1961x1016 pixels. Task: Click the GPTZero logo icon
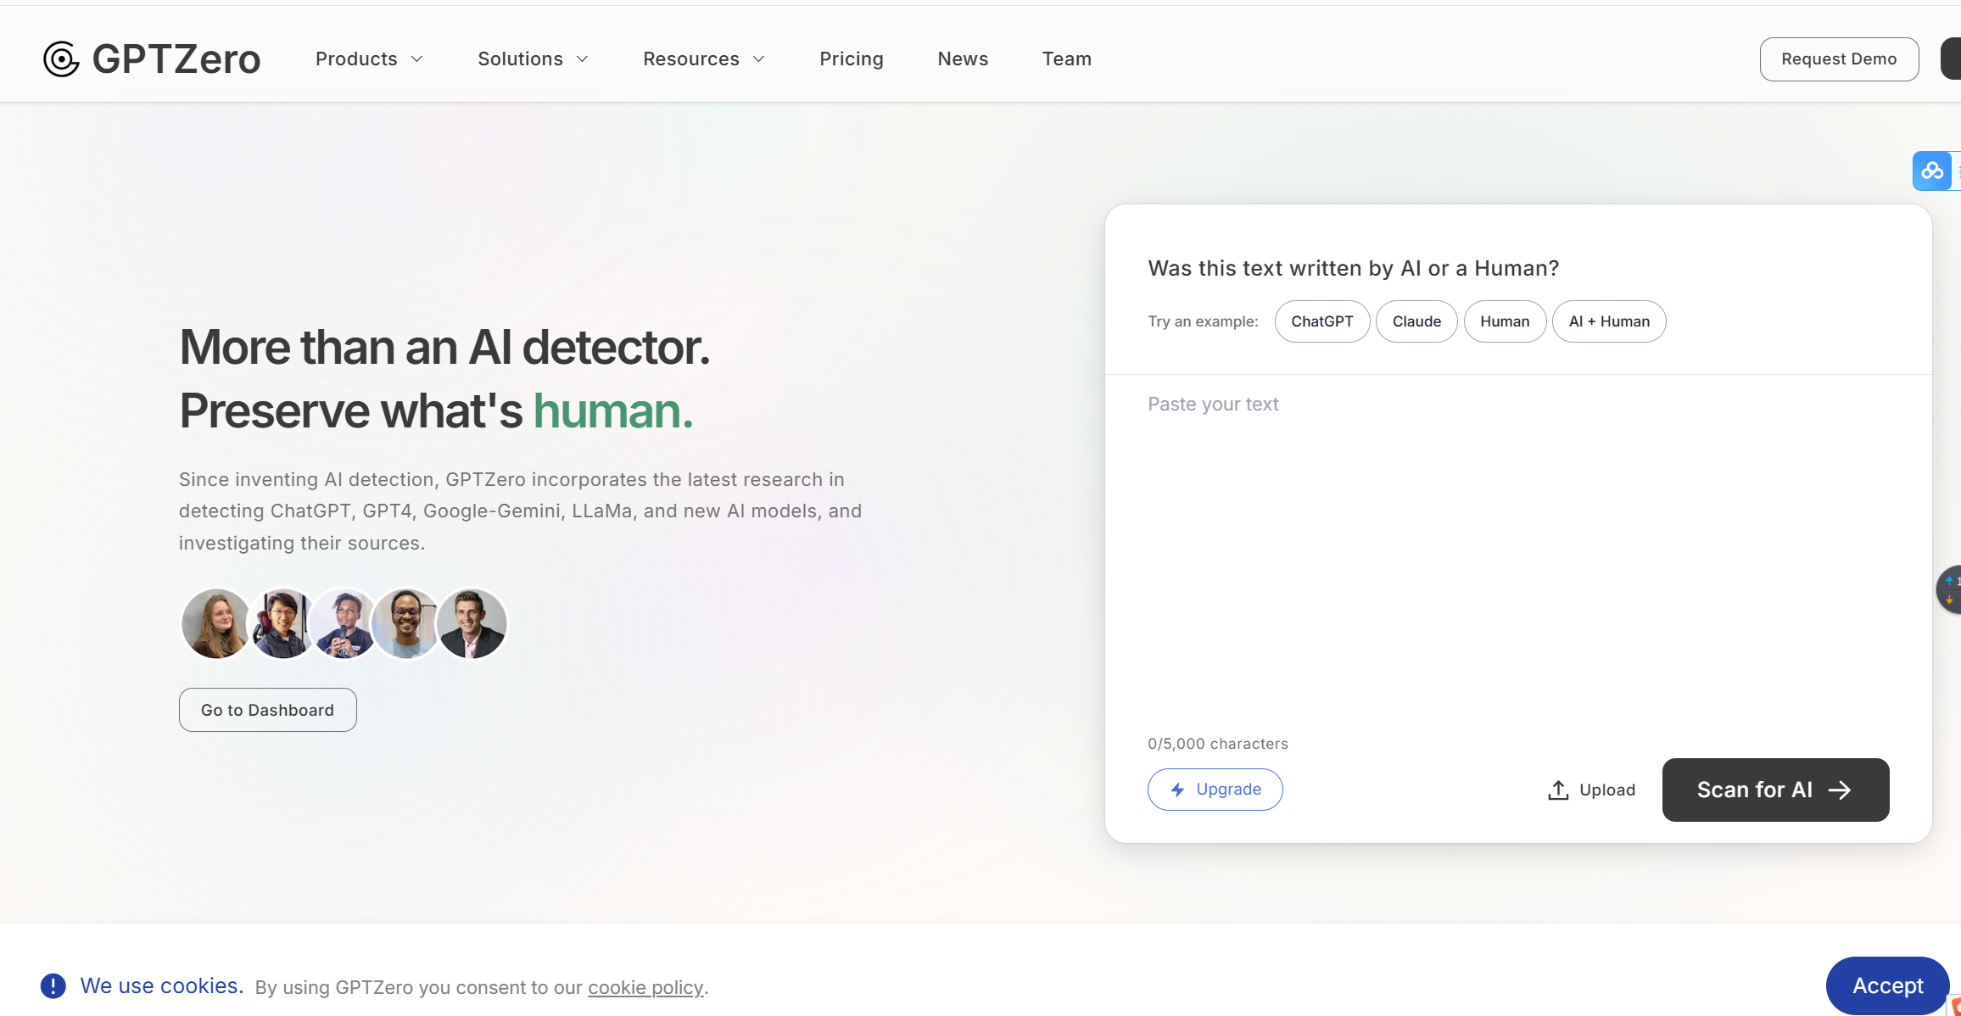coord(61,59)
